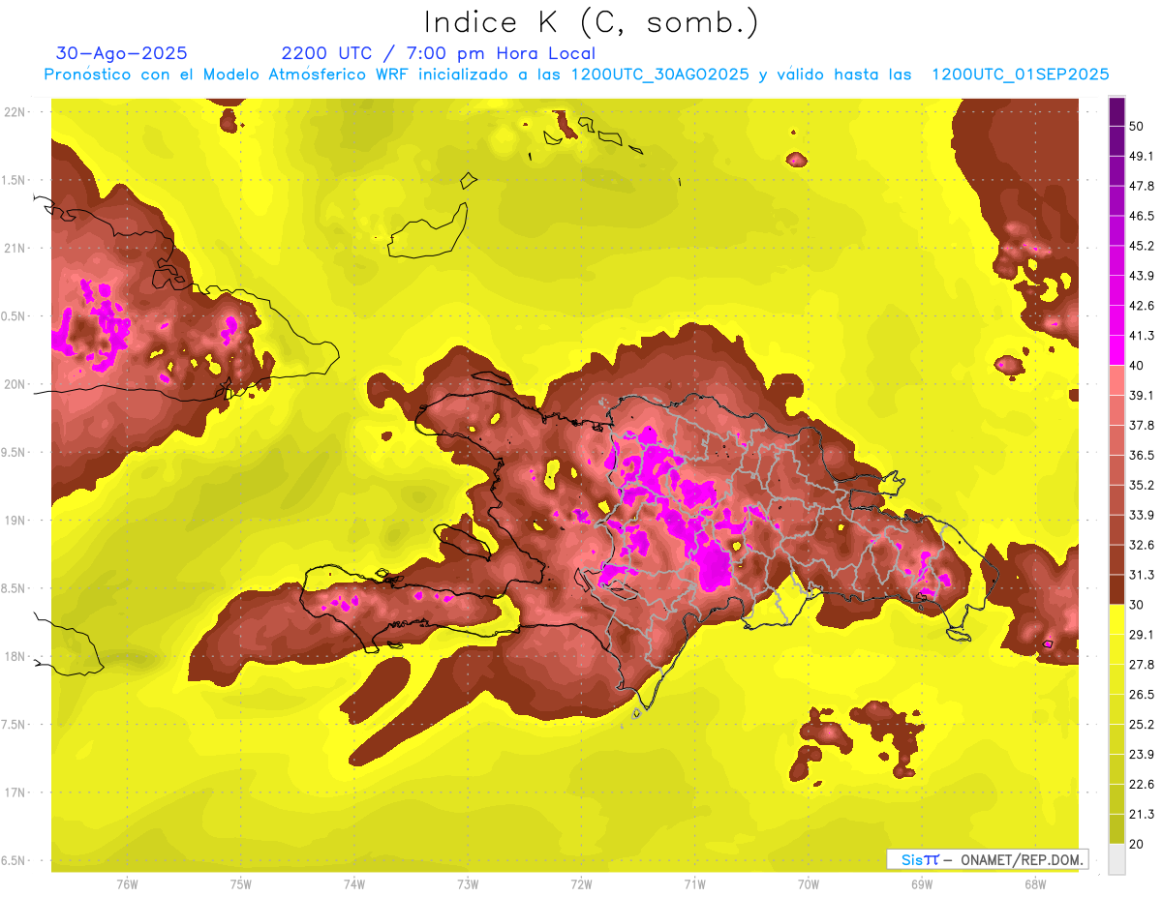This screenshot has height=897, width=1162.
Task: Select the '75W' longitude axis label
Action: click(240, 884)
